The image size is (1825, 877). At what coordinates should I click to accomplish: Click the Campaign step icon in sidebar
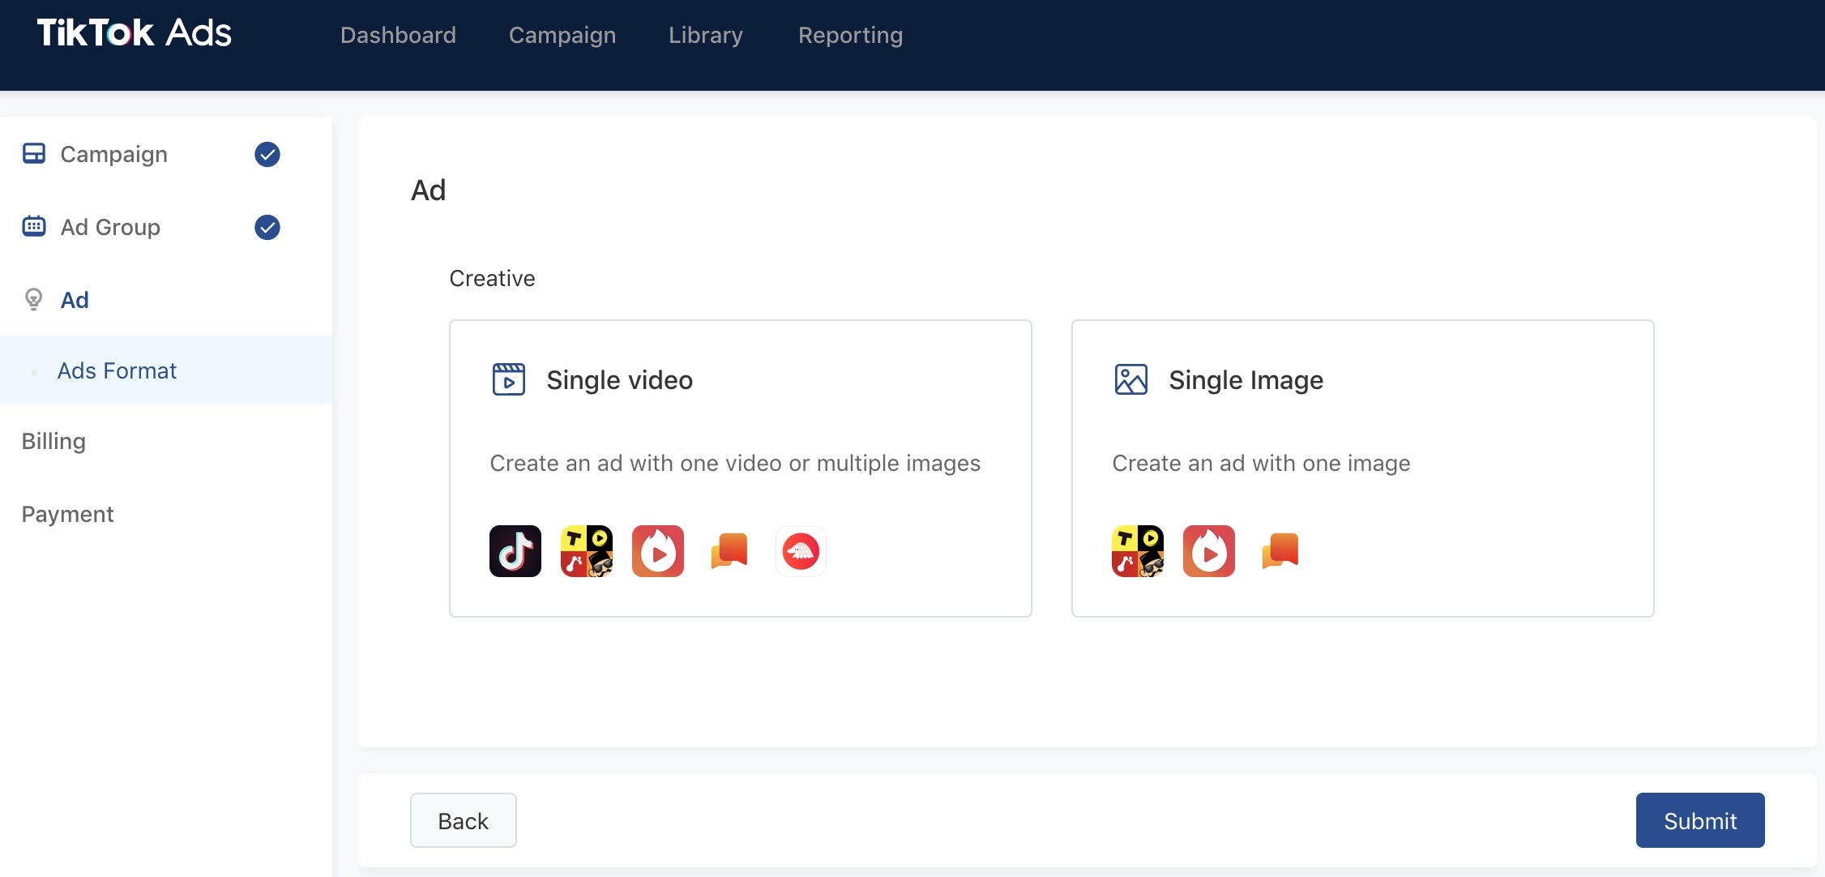coord(34,153)
